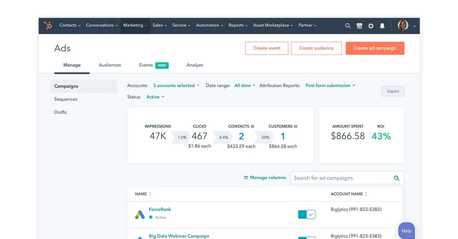Switch to the Audiences tab
Viewport: 458px width, 239px height.
[x=110, y=65]
